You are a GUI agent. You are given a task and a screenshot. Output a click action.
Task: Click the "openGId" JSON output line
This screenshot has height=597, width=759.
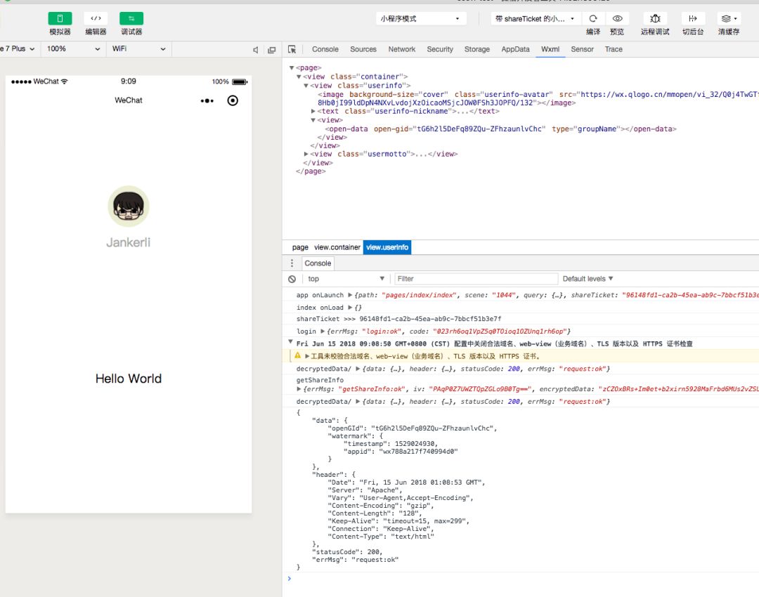click(x=413, y=428)
